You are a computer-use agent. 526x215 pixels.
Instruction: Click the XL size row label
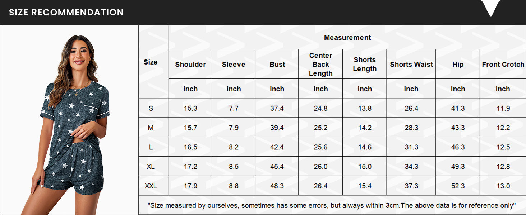click(x=151, y=167)
